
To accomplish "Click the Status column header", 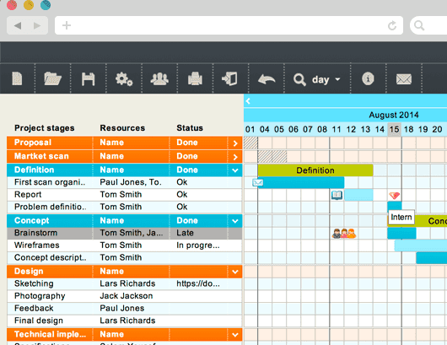I will coord(190,128).
